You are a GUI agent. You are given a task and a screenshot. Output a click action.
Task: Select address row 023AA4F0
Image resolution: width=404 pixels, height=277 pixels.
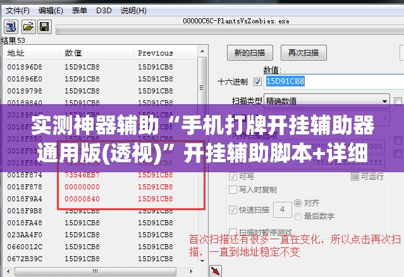point(100,235)
